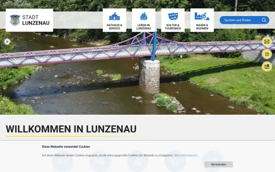This screenshot has width=275, height=172.
Task: Open the Rathaus & Service menu
Action: point(114,20)
